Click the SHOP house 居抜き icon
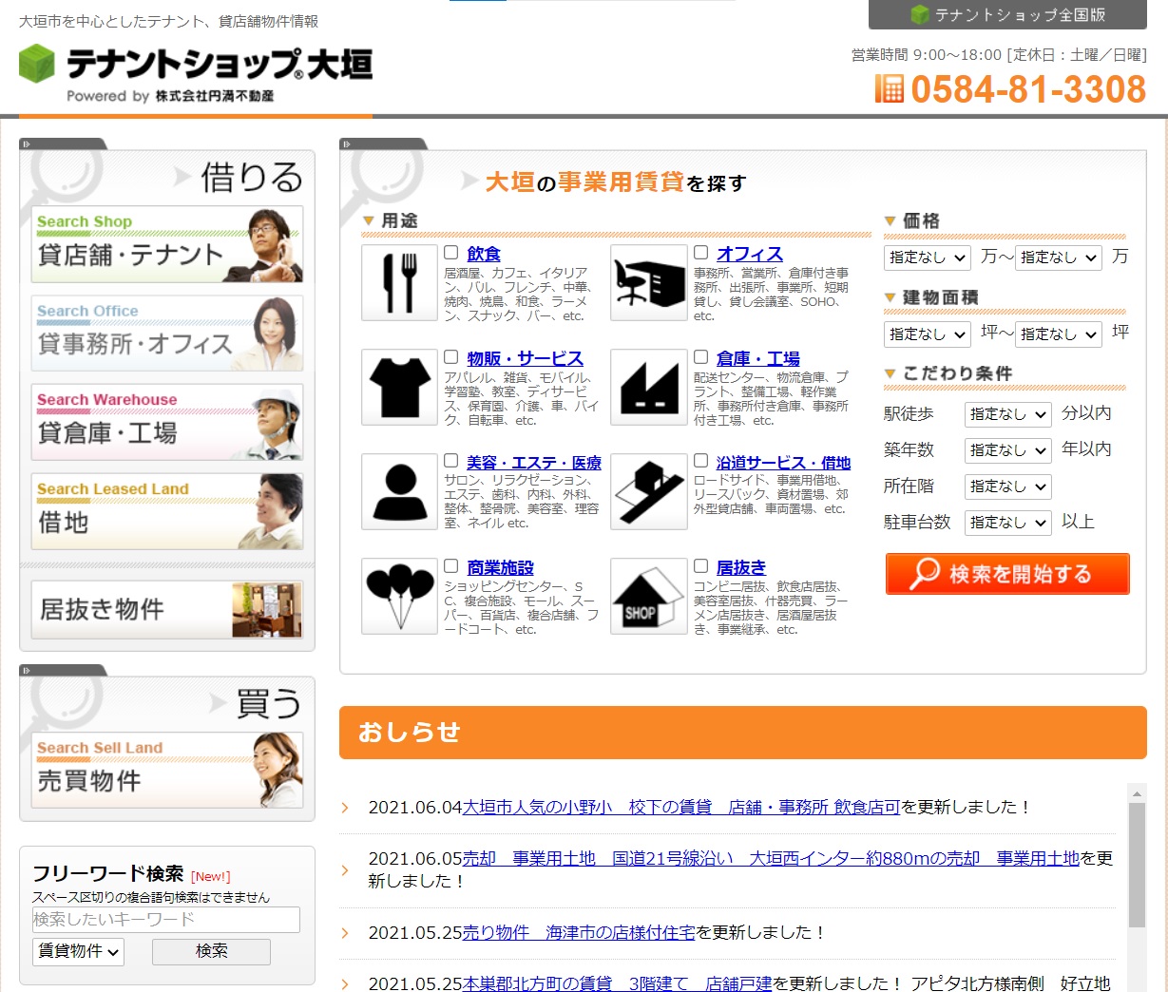The height and width of the screenshot is (992, 1168). click(648, 597)
